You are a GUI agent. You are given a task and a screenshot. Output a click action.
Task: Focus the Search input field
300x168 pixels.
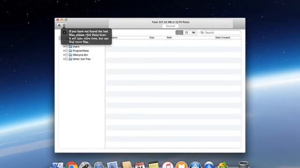coord(220,33)
